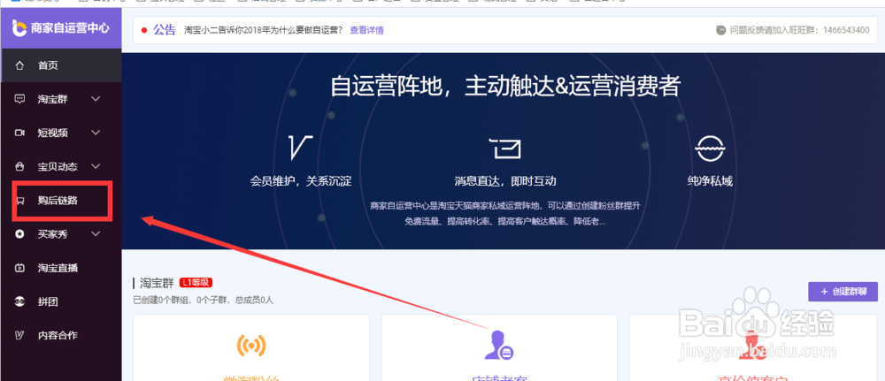This screenshot has width=885, height=381.
Task: Click the banner description paragraph about 粉丝群
Action: coord(505,214)
